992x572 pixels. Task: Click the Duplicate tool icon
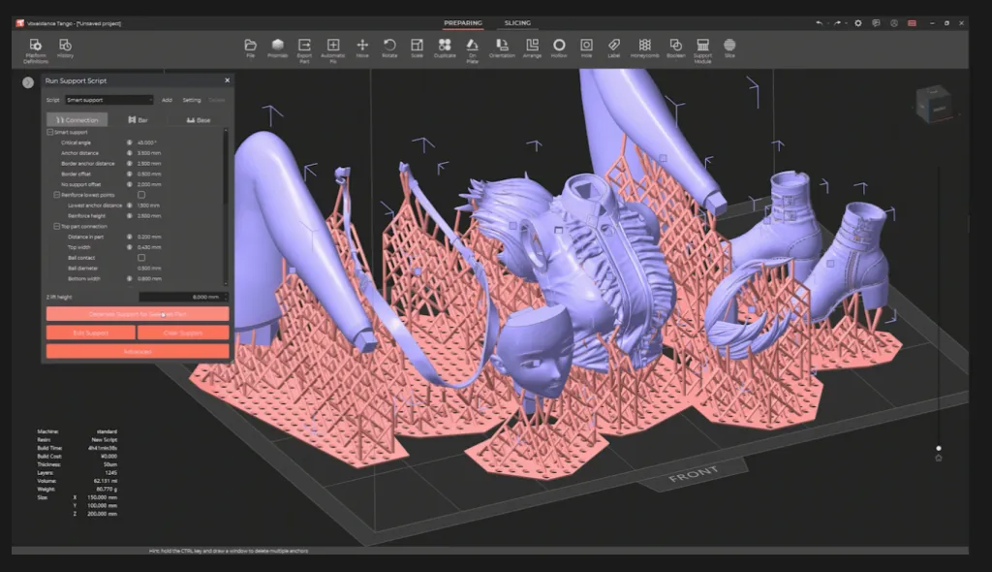click(x=445, y=47)
